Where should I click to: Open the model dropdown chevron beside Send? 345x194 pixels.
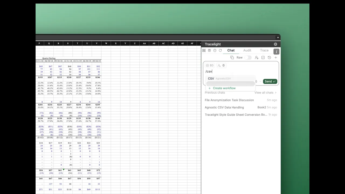click(x=260, y=81)
